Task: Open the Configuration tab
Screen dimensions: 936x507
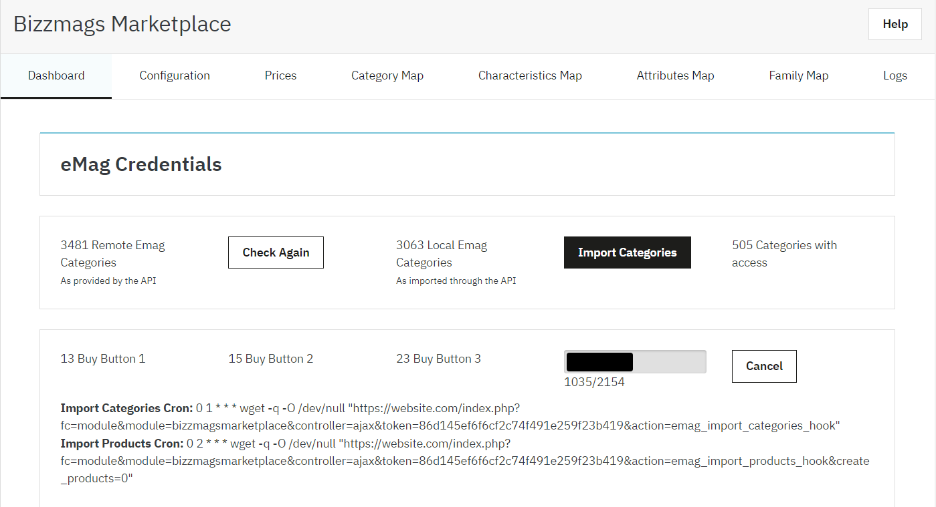Action: (x=175, y=75)
